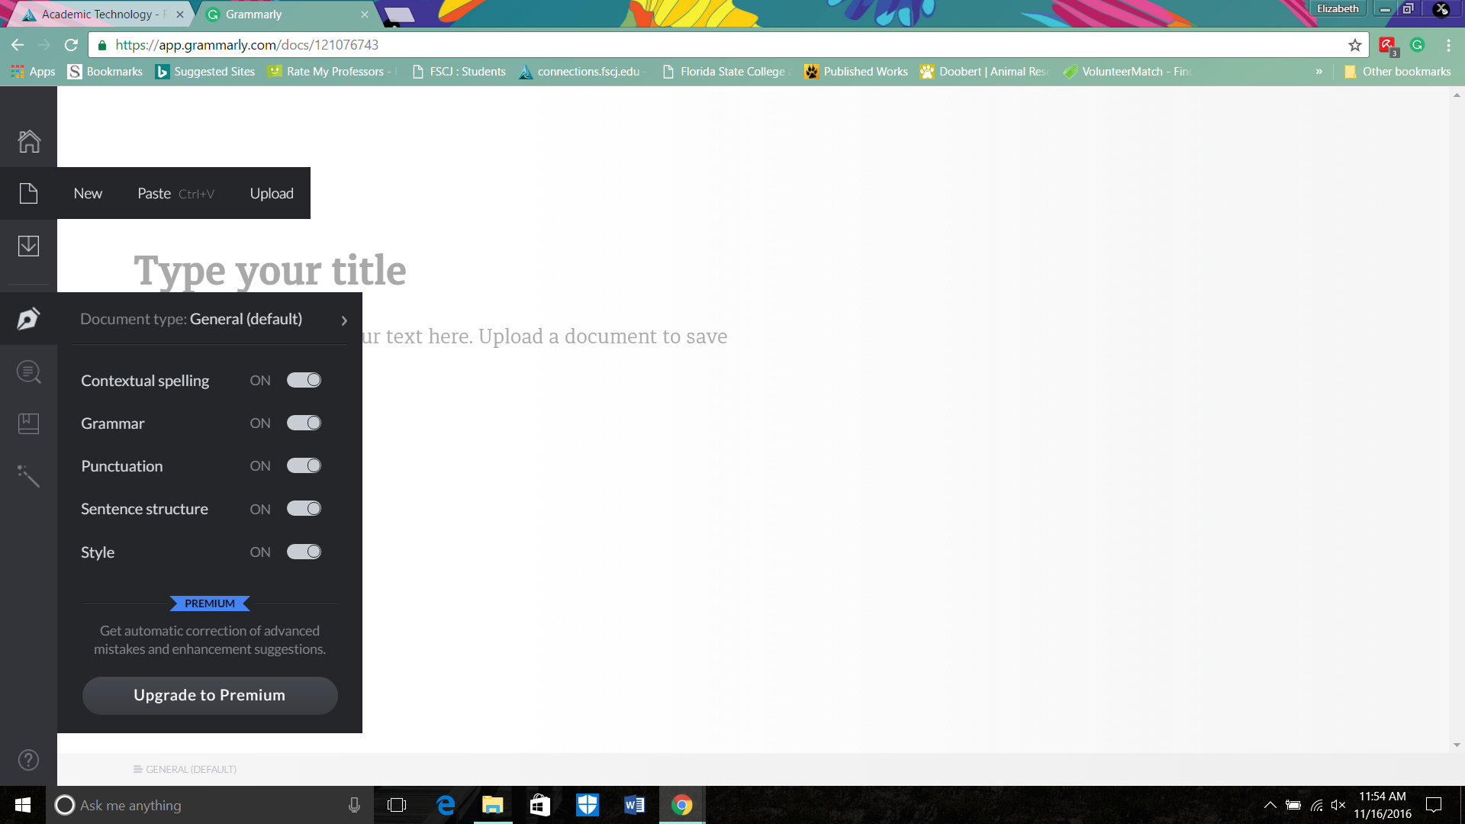Open Grammarly home icon in sidebar
Viewport: 1465px width, 824px height.
28,141
